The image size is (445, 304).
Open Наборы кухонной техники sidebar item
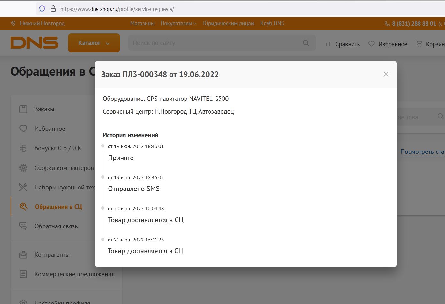click(x=64, y=187)
